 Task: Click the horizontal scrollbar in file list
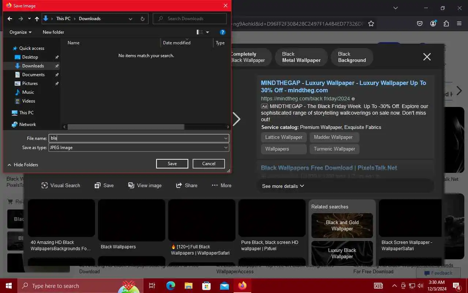126,127
